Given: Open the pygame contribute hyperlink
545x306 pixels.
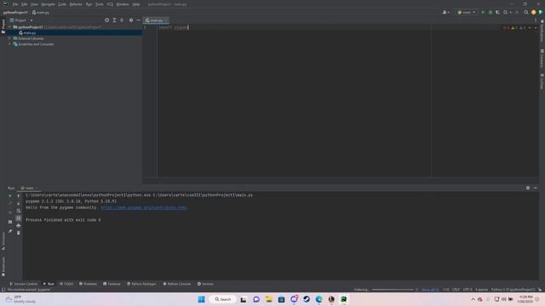Looking at the screenshot, I should (x=144, y=207).
